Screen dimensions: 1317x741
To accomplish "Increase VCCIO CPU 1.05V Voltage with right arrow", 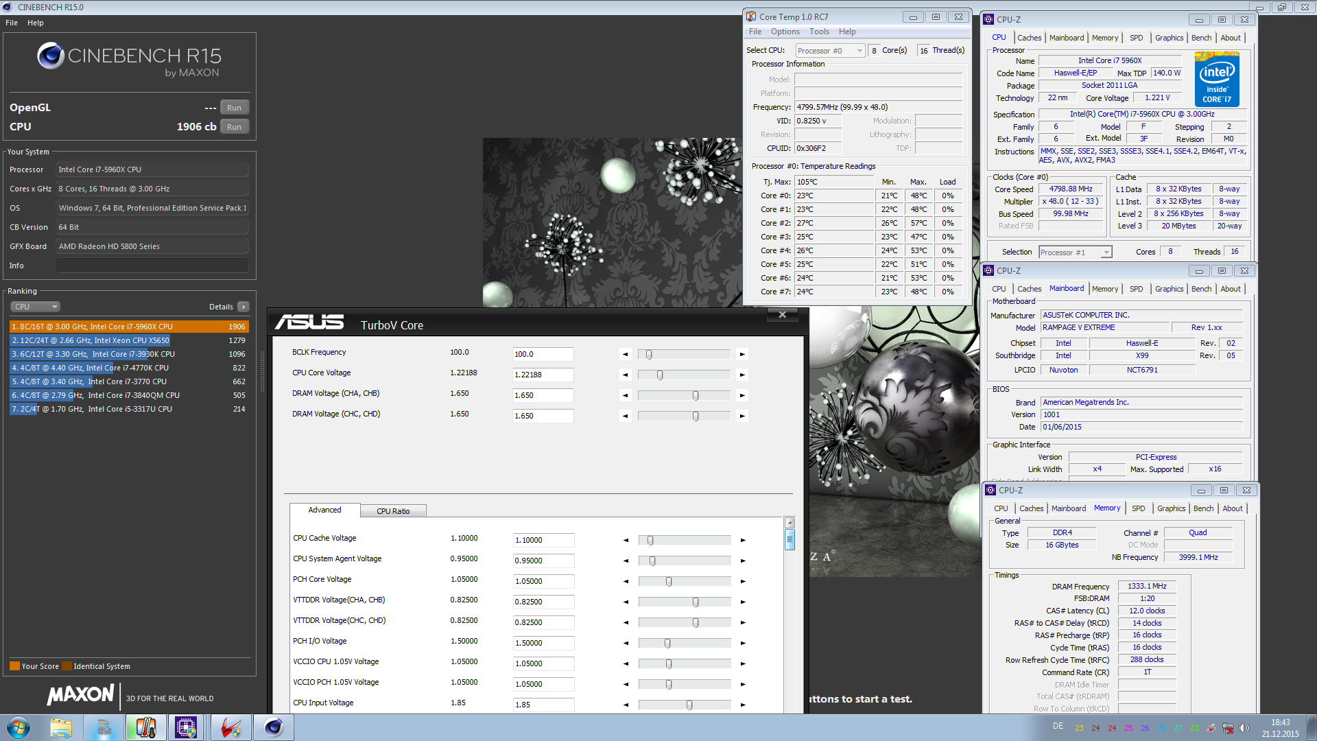I will click(743, 664).
